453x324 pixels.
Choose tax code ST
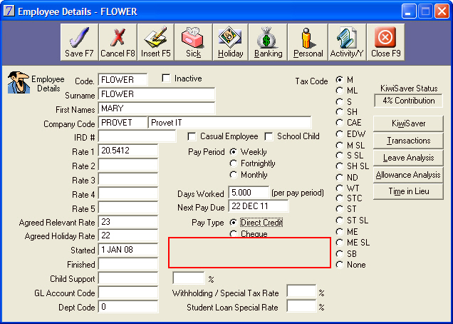coord(340,209)
